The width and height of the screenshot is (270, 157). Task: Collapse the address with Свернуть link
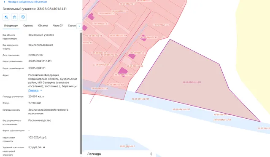tap(33, 90)
